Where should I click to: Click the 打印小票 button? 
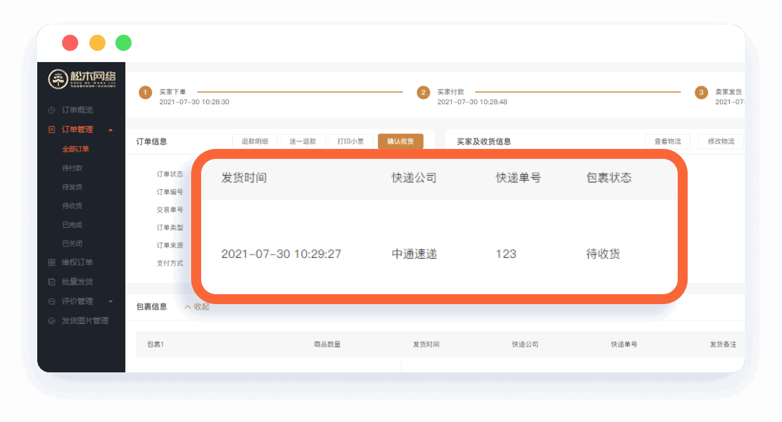(x=351, y=141)
